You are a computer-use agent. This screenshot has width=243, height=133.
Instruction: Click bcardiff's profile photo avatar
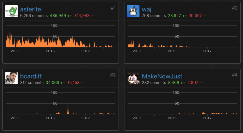click(11, 78)
